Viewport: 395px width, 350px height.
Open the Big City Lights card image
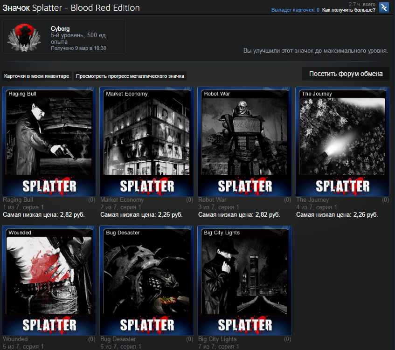244,281
